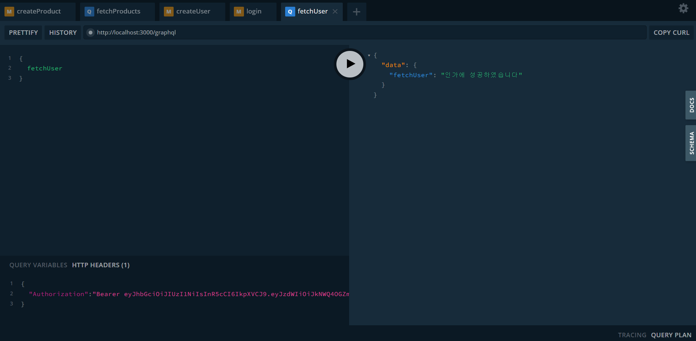Click the Q icon on fetchProducts tab
Screen dimensions: 696x341
[89, 12]
